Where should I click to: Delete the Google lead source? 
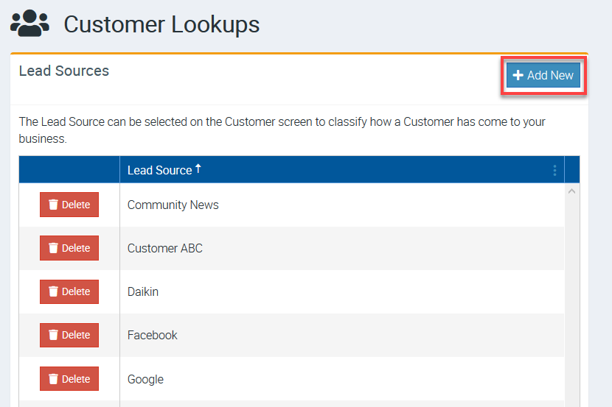(69, 379)
